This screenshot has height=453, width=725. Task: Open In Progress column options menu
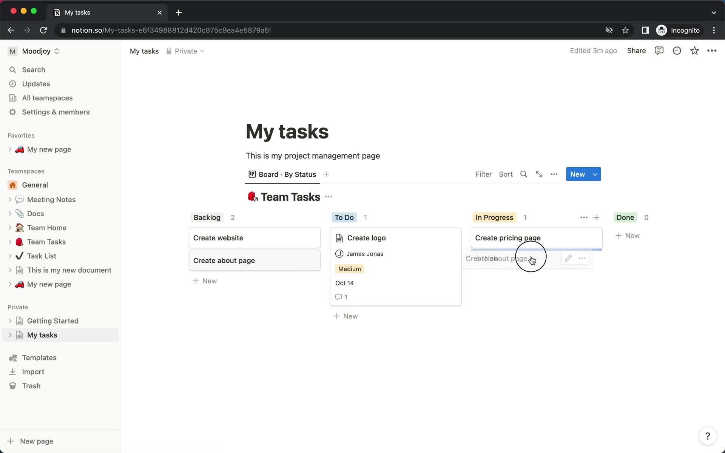(584, 217)
